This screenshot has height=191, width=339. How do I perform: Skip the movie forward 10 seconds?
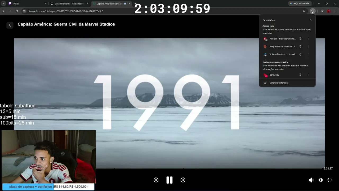[183, 180]
